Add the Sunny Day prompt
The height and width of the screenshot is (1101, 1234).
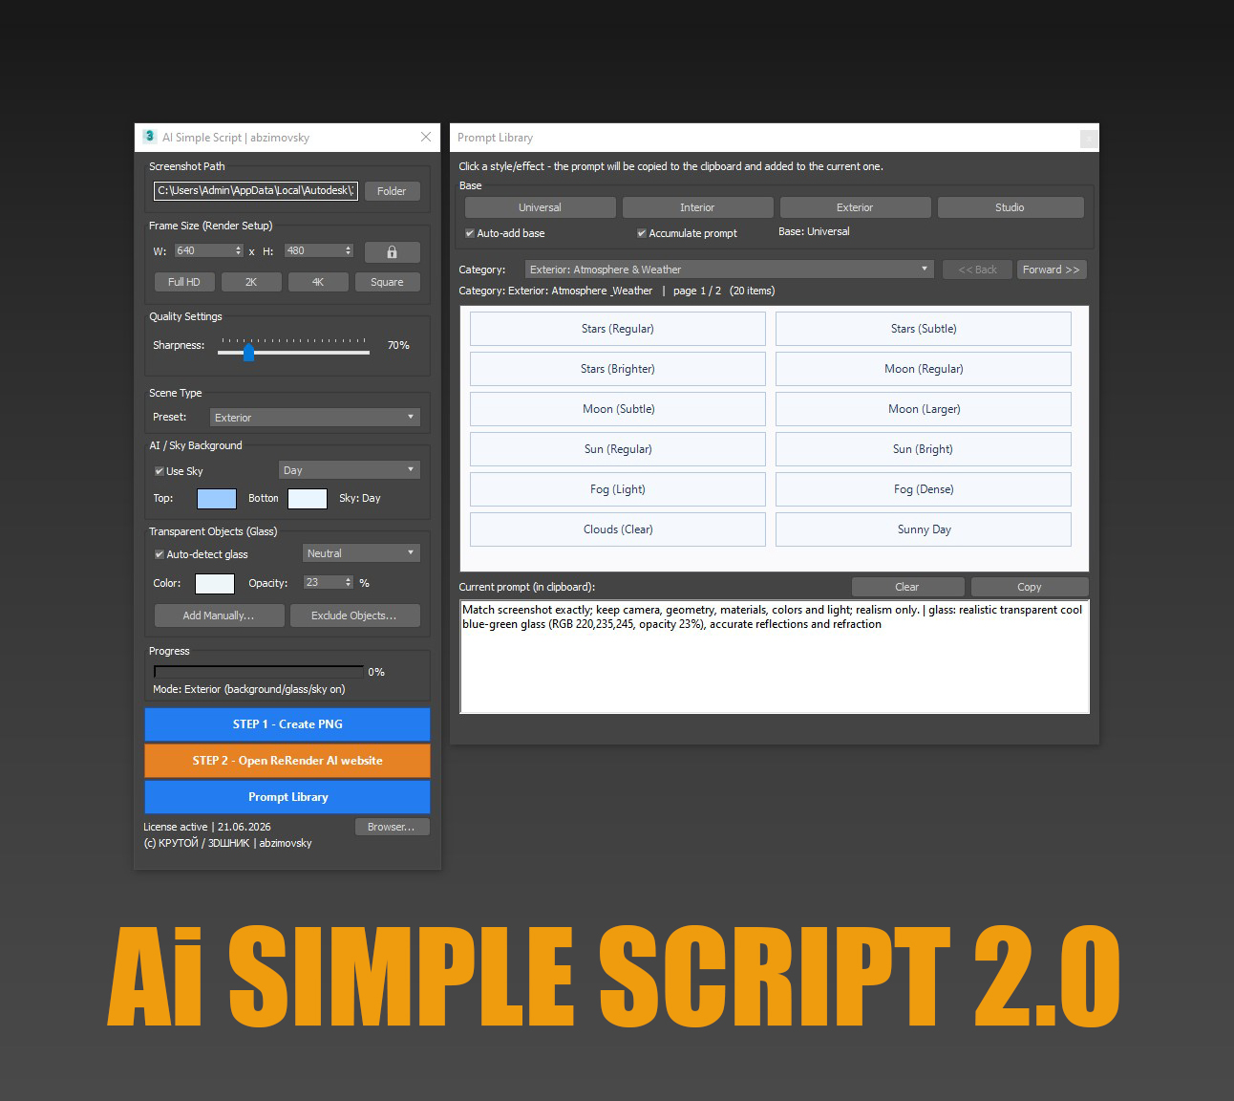pos(924,529)
